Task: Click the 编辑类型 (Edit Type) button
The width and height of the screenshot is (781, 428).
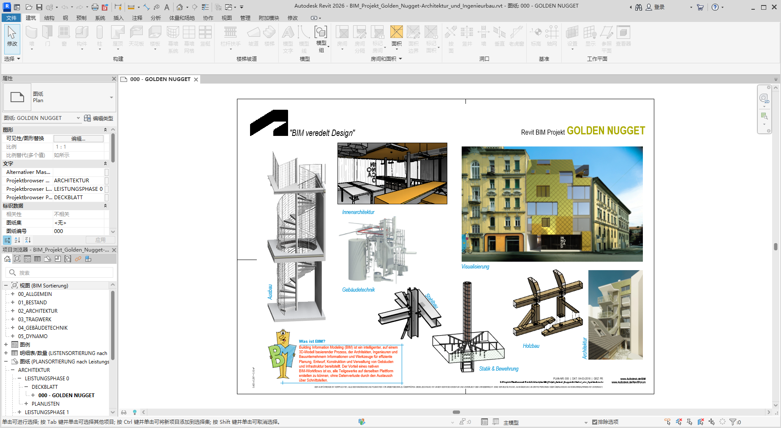Action: point(98,118)
